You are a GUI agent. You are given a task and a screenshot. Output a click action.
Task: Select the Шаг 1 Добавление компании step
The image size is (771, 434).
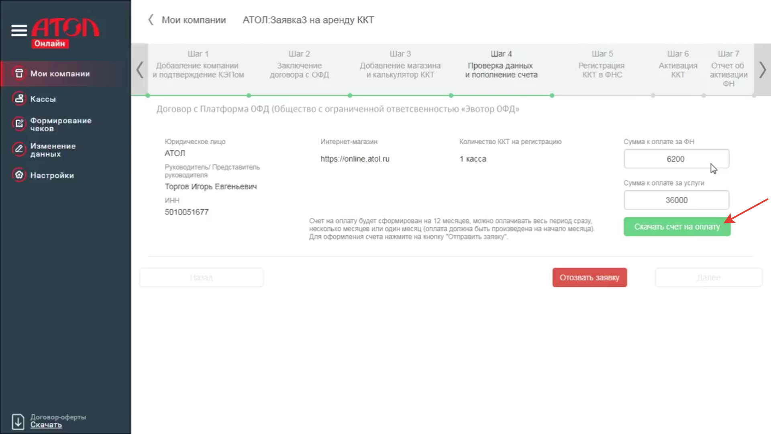[x=198, y=65]
